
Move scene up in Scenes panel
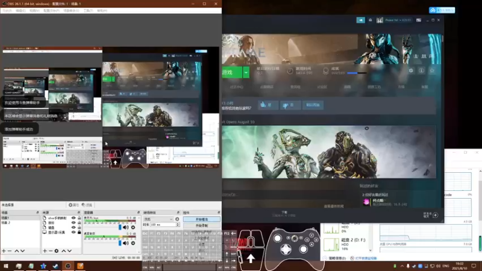[17, 251]
